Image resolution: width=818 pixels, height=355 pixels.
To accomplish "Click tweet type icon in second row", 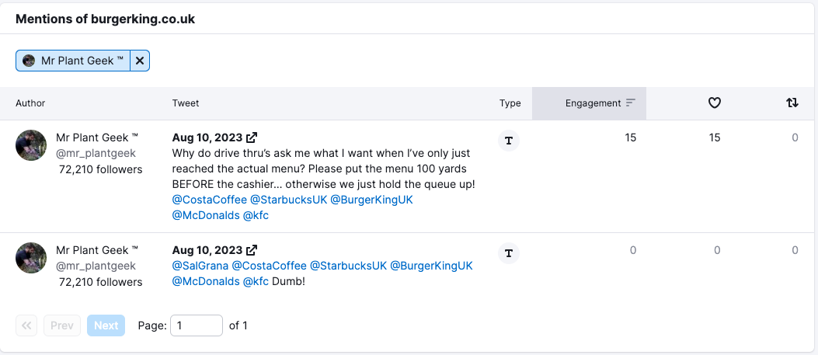I will click(x=509, y=252).
